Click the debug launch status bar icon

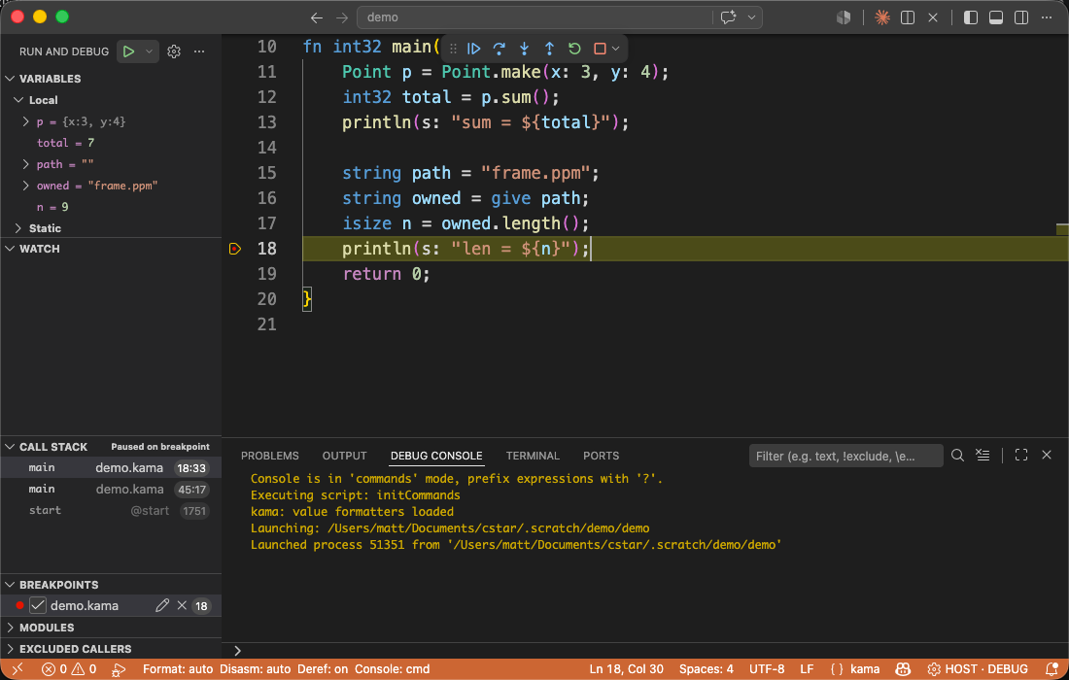[x=119, y=669]
